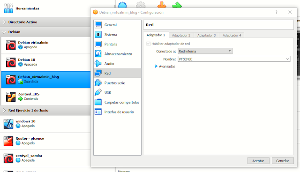Switch to Adaptador 3 tab
Screen dimensions: 300x172
pyautogui.click(x=206, y=35)
